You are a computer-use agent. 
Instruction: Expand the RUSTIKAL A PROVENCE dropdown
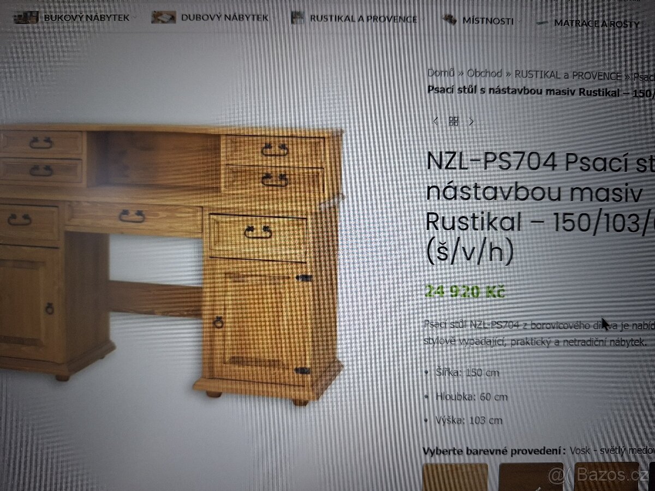point(364,19)
